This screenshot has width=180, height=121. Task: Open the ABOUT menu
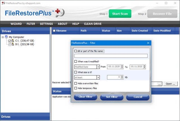(62, 24)
